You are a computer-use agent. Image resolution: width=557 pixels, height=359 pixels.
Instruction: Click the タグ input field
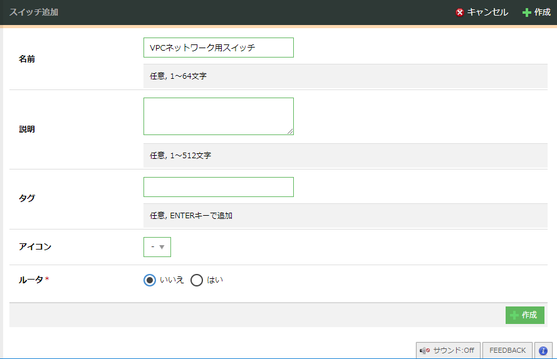[218, 187]
